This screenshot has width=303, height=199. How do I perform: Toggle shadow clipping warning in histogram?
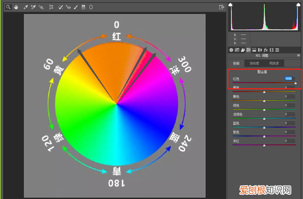[231, 5]
